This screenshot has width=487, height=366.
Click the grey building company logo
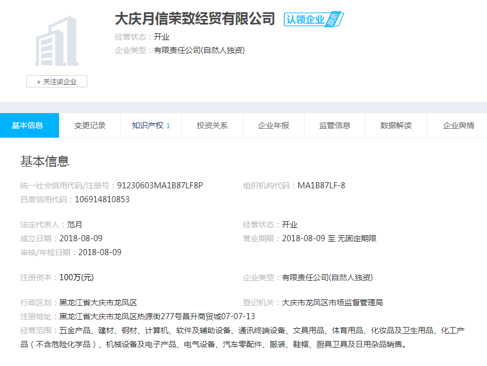(56, 42)
